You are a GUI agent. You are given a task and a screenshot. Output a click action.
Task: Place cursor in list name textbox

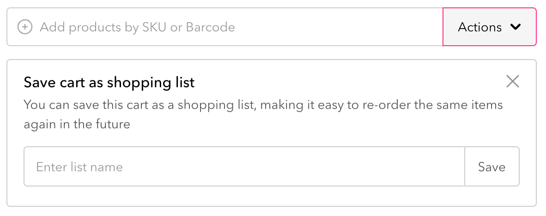tap(244, 167)
